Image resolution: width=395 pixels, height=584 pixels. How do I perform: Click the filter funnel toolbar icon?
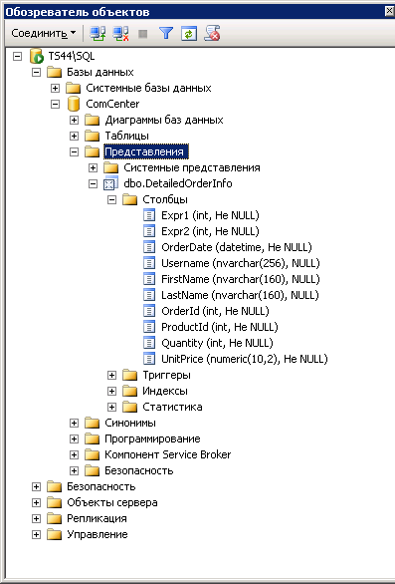click(166, 33)
